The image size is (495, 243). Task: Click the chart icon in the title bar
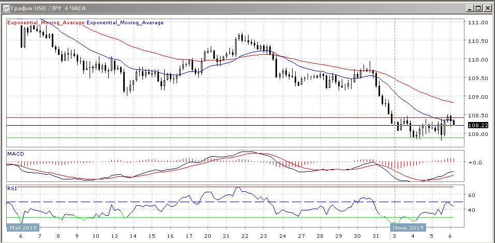tap(6, 8)
